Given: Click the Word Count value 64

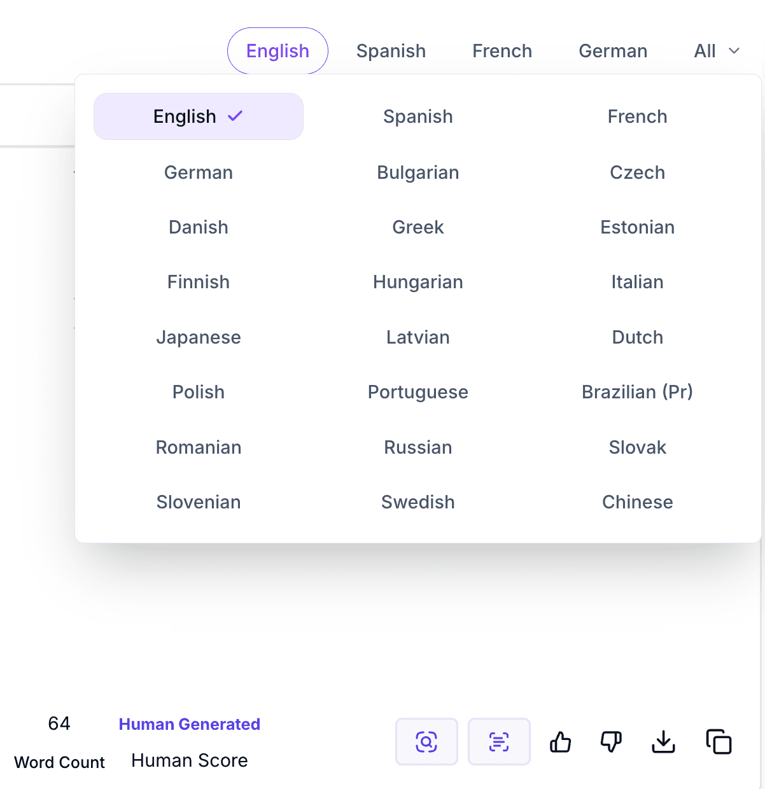Looking at the screenshot, I should (59, 723).
